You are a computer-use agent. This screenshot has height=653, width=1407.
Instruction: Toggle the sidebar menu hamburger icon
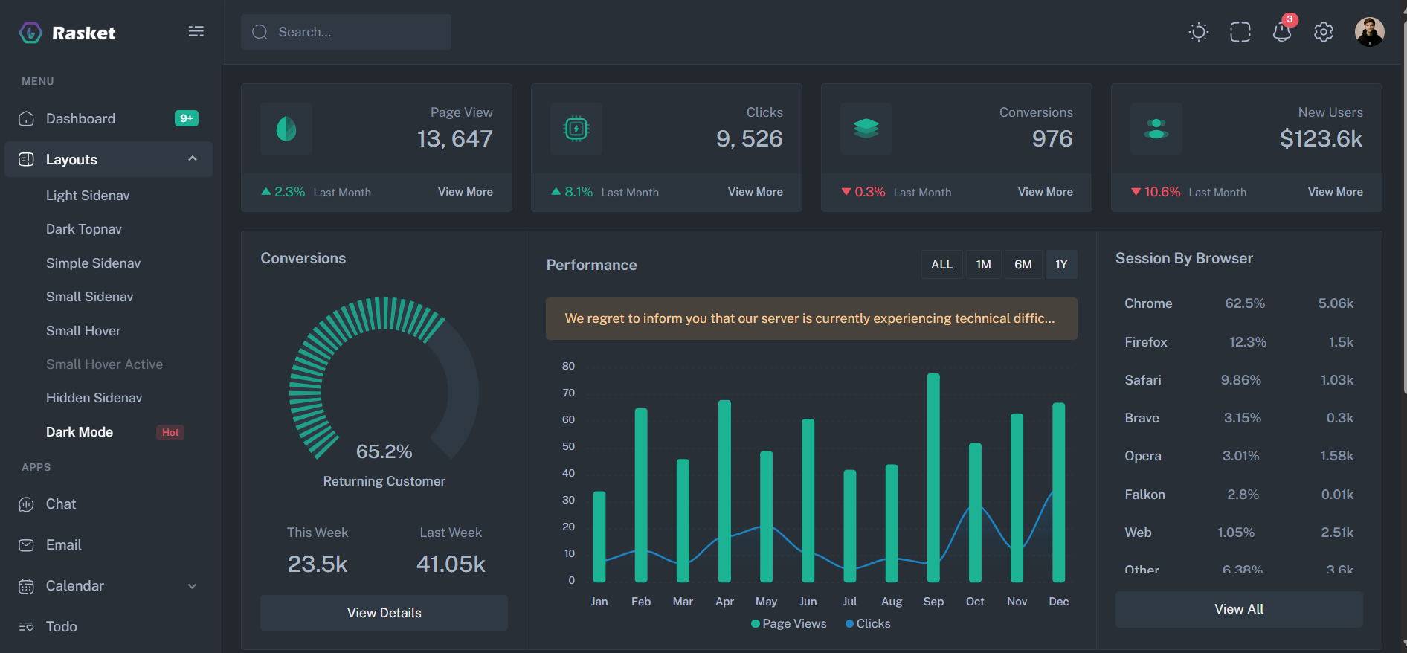tap(196, 31)
